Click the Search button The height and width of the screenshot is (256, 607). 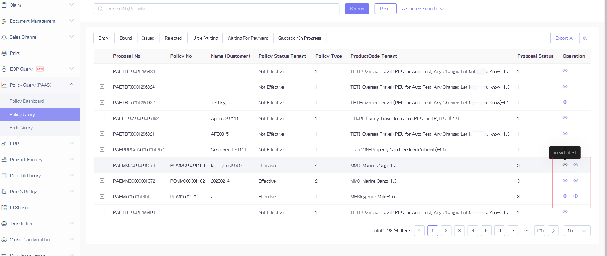point(357,9)
